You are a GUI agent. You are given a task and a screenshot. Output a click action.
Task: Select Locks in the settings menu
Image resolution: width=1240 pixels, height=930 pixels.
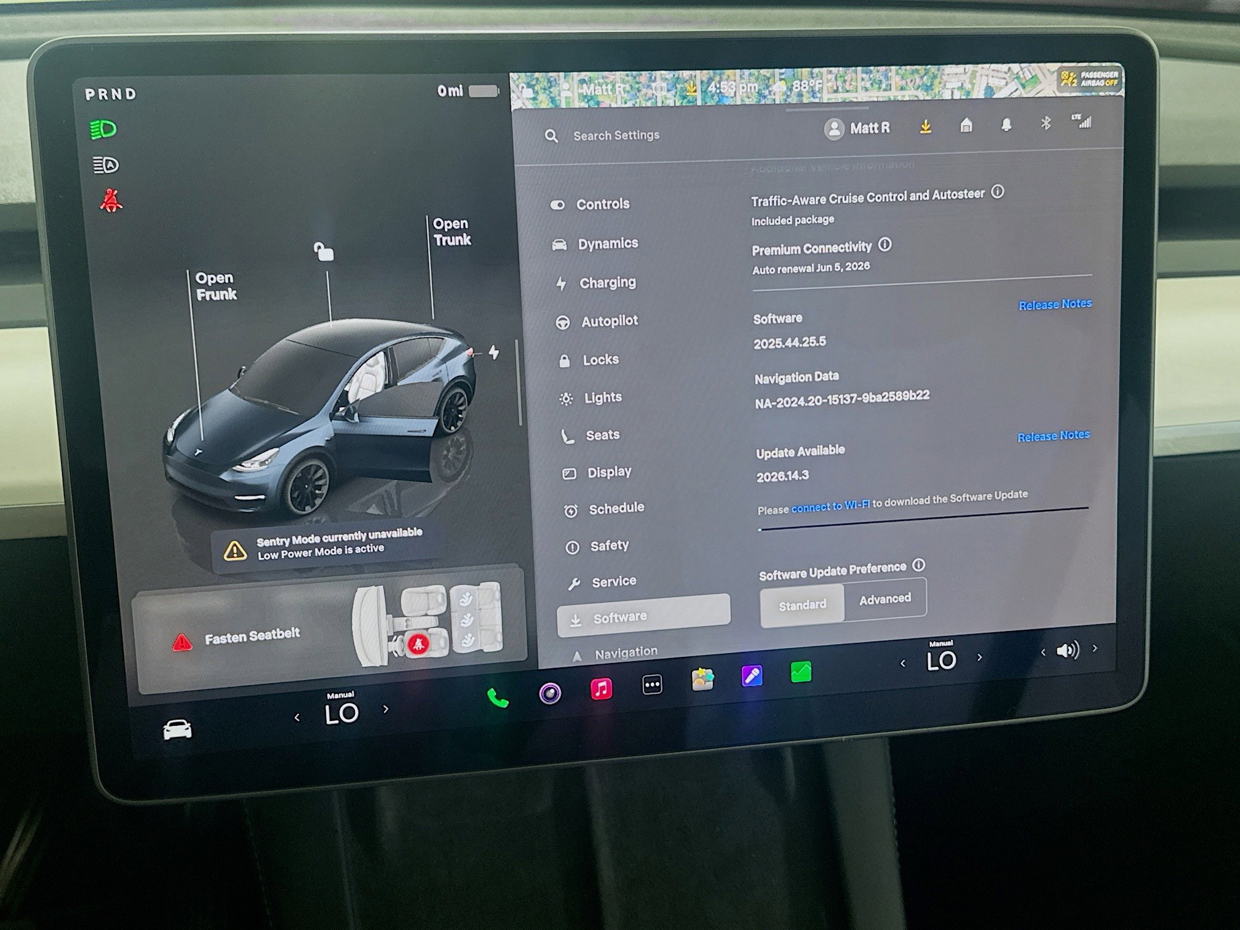(x=589, y=360)
